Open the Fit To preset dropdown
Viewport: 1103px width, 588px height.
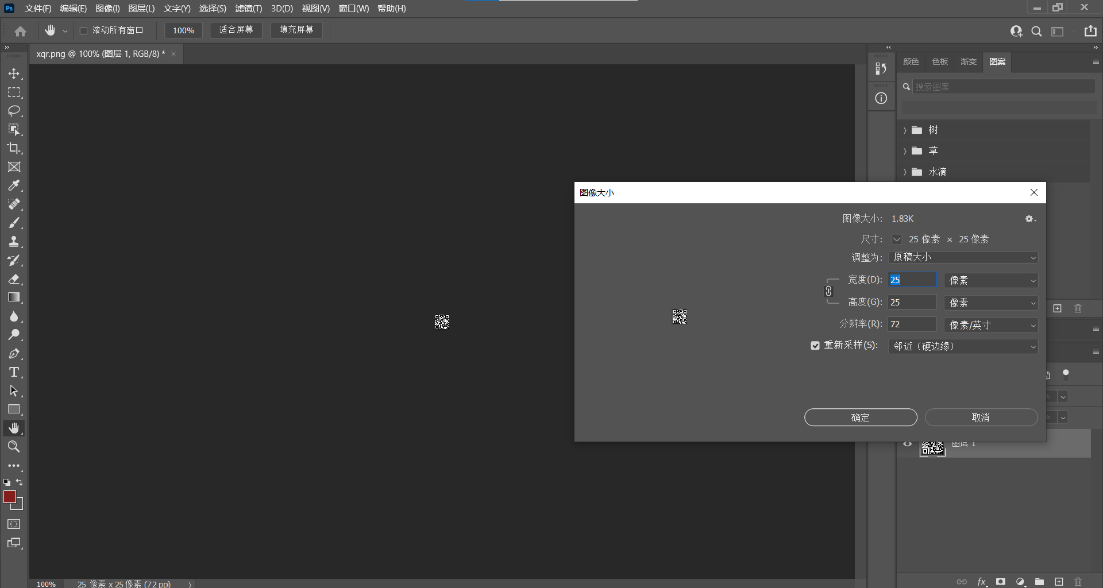click(x=963, y=257)
